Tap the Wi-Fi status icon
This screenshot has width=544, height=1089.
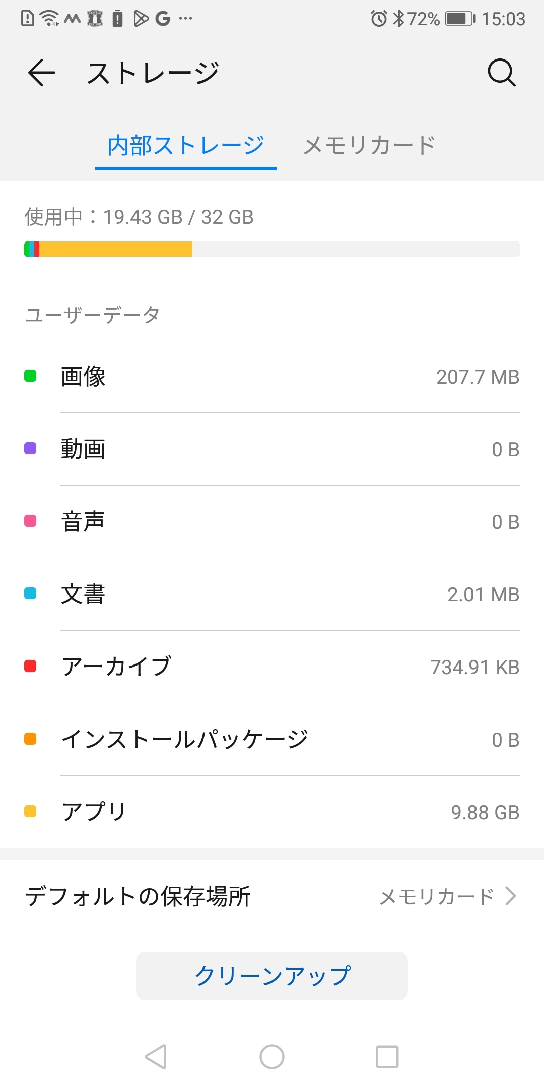click(x=49, y=19)
